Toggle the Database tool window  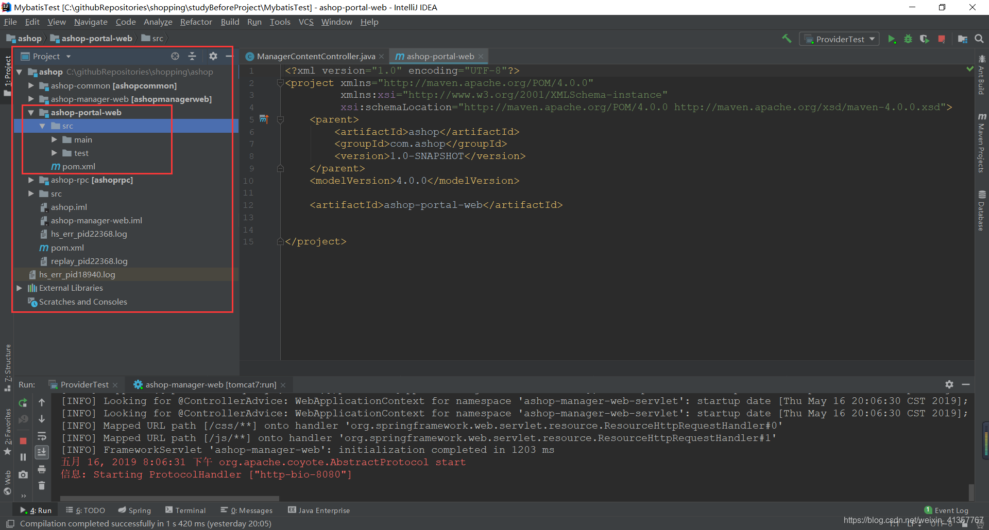[x=981, y=211]
